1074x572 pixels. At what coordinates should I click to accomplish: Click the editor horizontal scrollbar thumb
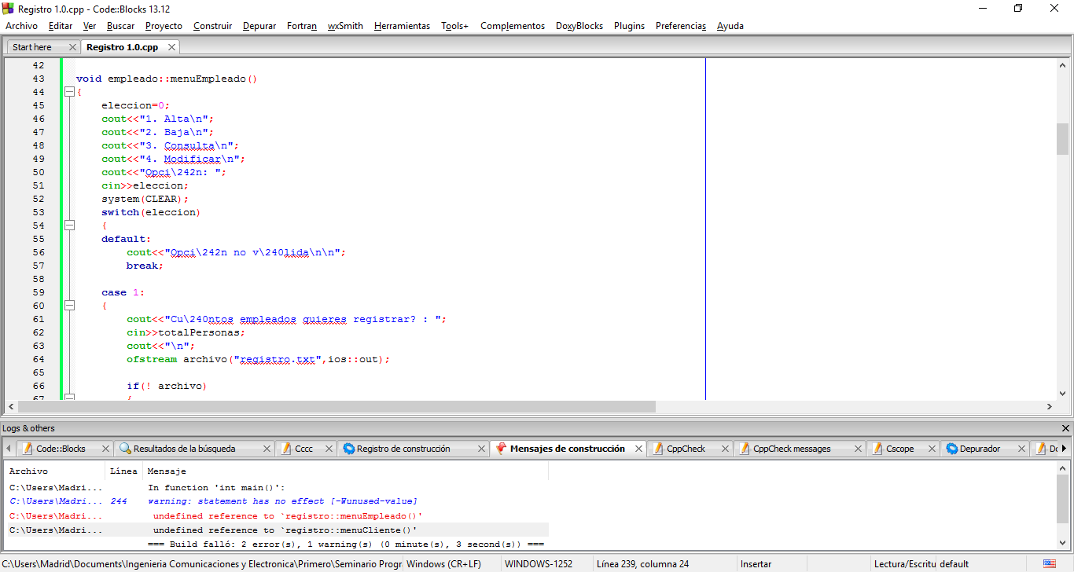[x=337, y=407]
